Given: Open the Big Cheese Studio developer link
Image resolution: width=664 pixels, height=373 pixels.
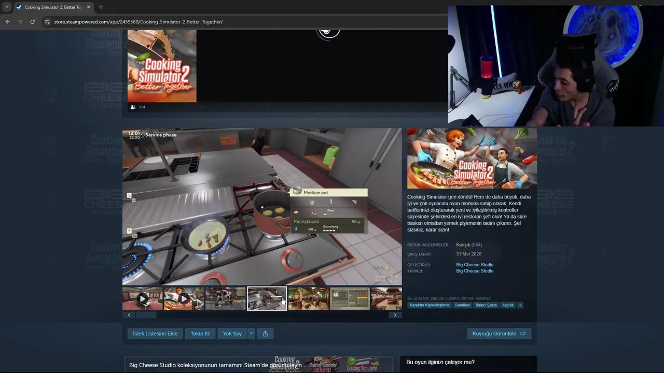Looking at the screenshot, I should pyautogui.click(x=475, y=265).
